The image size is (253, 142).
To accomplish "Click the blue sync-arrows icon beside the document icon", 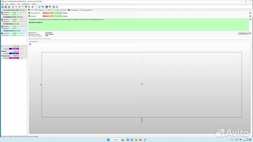I will click(39, 7).
